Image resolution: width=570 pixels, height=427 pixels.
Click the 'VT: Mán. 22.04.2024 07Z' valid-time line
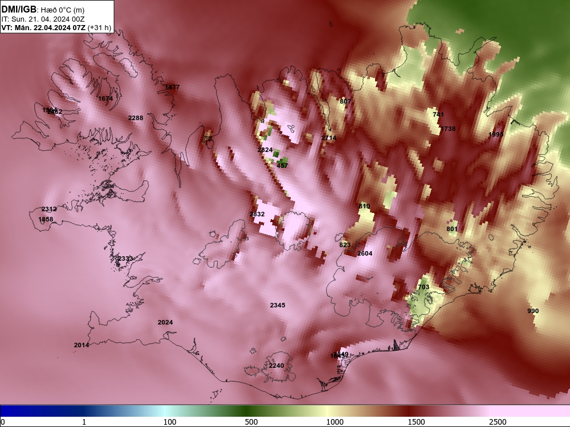click(x=43, y=27)
